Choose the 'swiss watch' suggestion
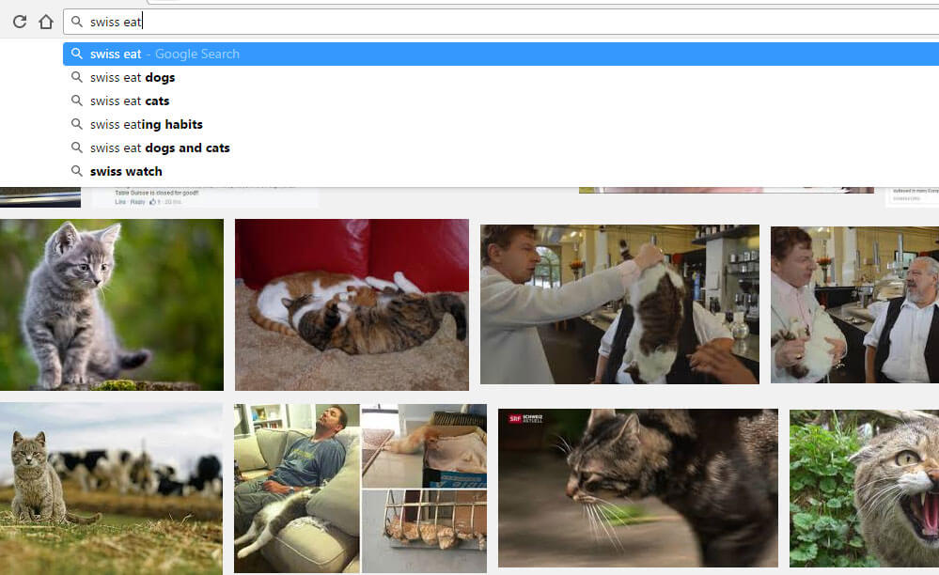Image resolution: width=939 pixels, height=575 pixels. [501, 171]
